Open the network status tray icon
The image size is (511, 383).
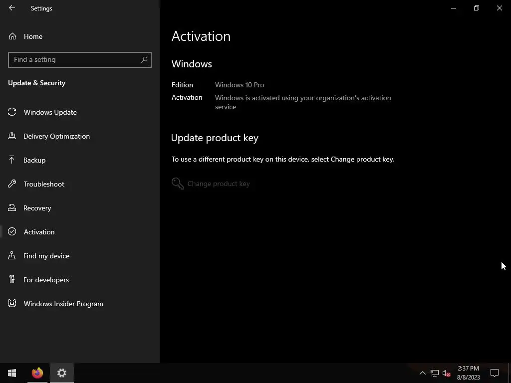[x=435, y=373]
